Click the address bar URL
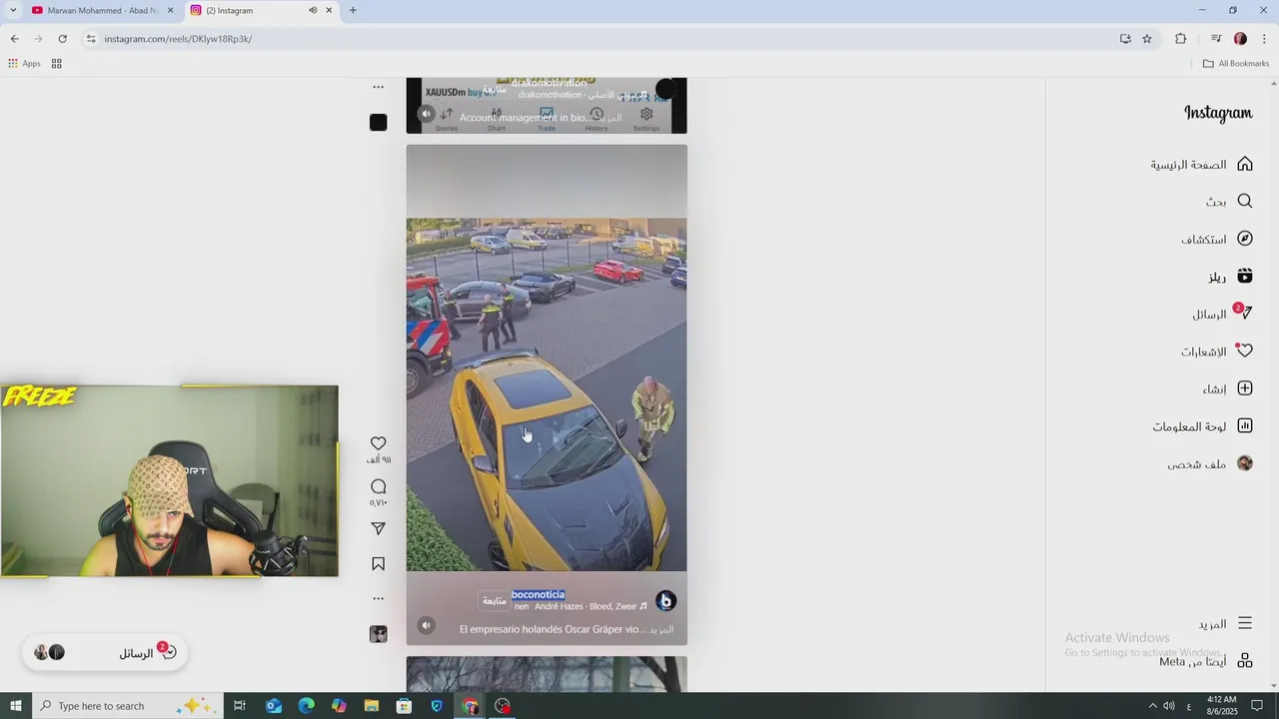1279x719 pixels. 178,39
